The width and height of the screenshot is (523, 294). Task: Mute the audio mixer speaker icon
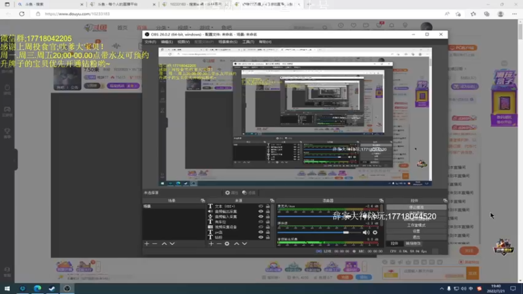coord(366,233)
